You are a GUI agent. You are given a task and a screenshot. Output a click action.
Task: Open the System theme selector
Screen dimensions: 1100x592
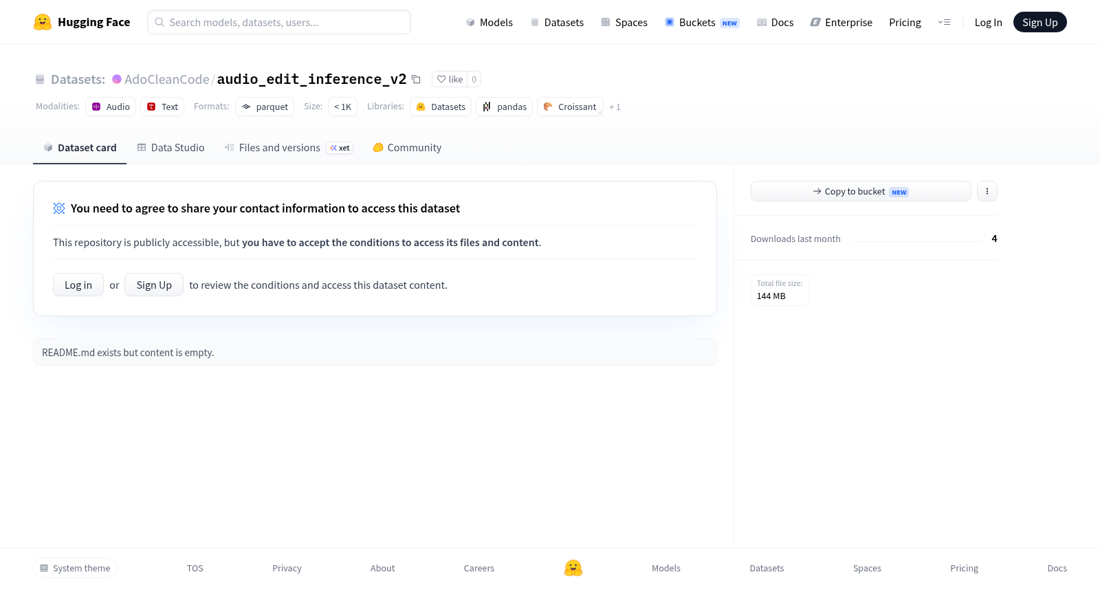(75, 568)
